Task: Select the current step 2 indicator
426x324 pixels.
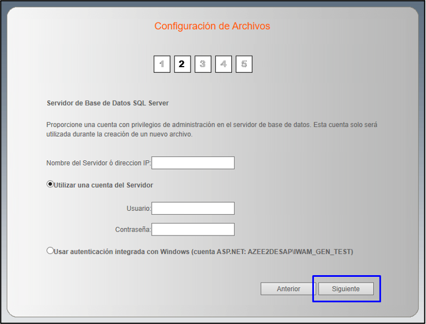Action: [x=182, y=64]
